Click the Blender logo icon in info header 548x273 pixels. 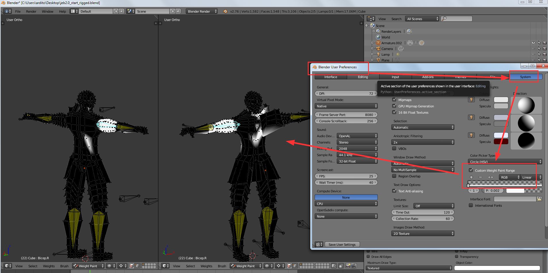point(225,11)
